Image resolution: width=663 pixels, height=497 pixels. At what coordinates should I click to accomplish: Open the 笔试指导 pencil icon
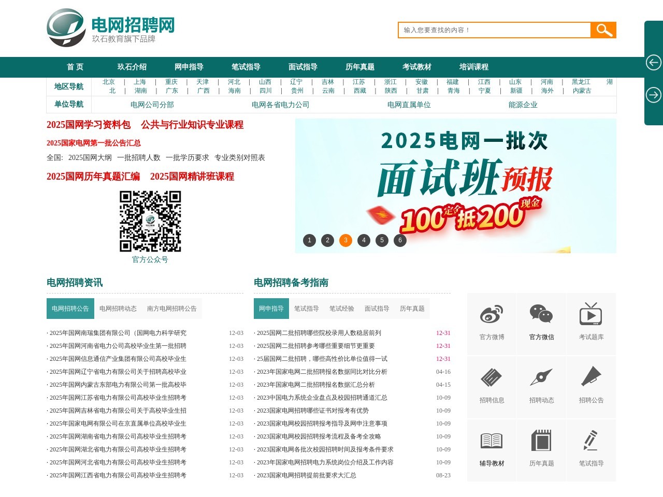(x=592, y=441)
